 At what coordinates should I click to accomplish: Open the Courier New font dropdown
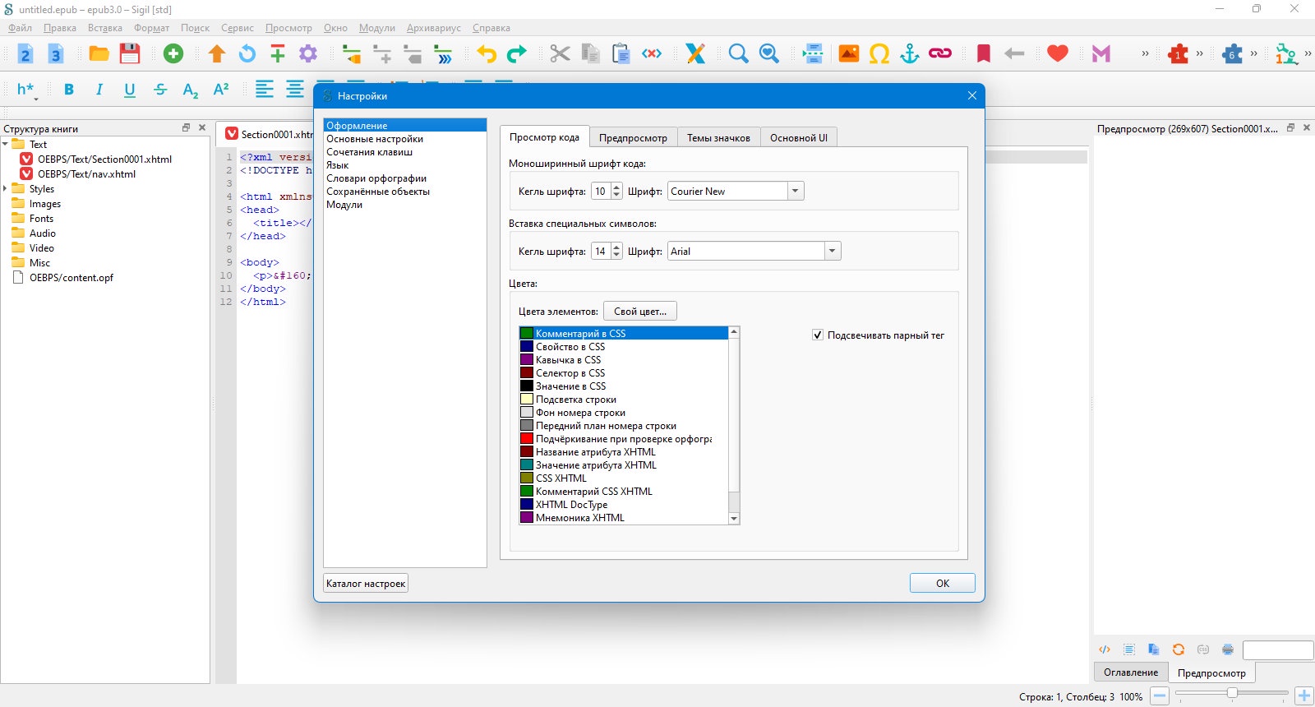tap(736, 192)
